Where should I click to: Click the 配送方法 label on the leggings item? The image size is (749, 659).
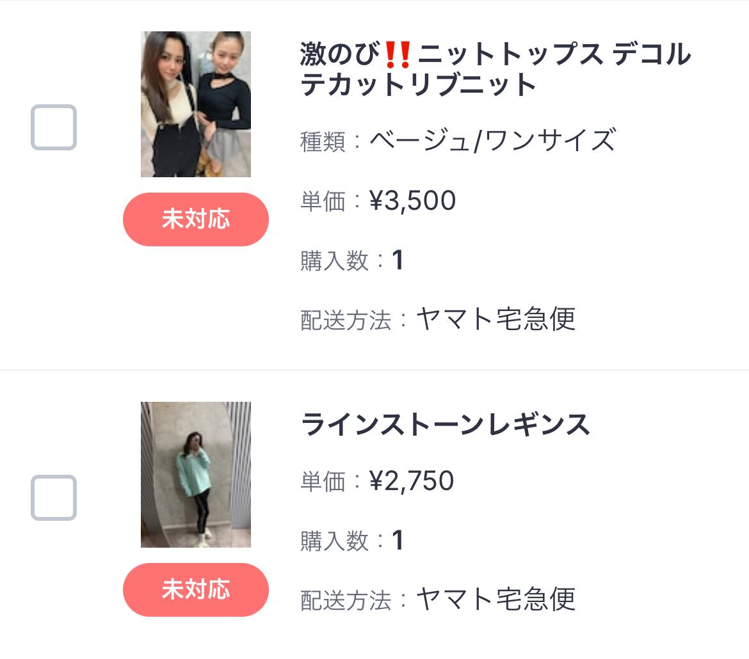click(x=346, y=600)
